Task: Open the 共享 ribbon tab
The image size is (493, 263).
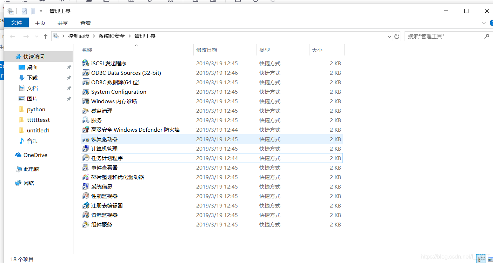Action: [x=63, y=23]
